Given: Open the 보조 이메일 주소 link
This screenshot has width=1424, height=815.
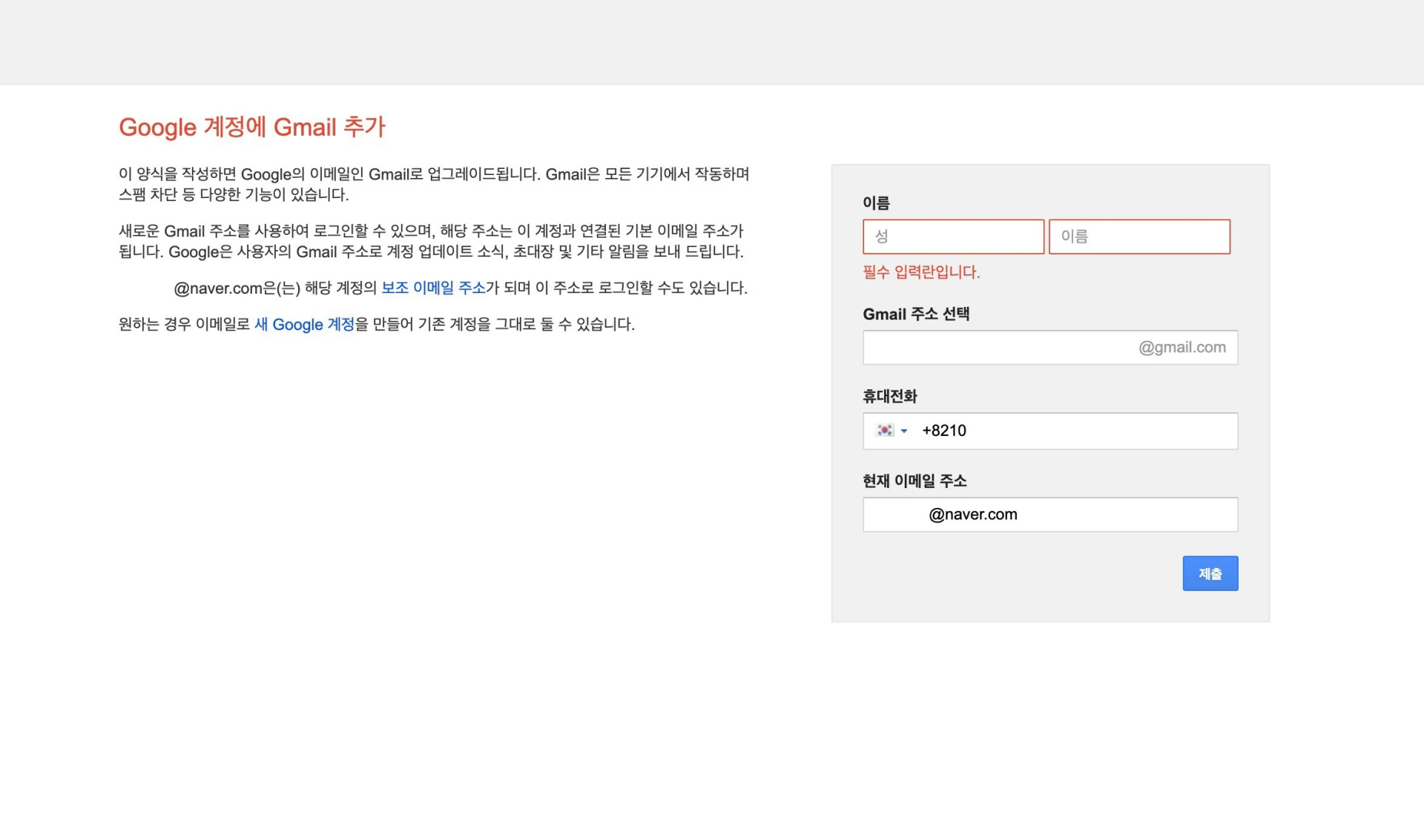Looking at the screenshot, I should [x=433, y=288].
